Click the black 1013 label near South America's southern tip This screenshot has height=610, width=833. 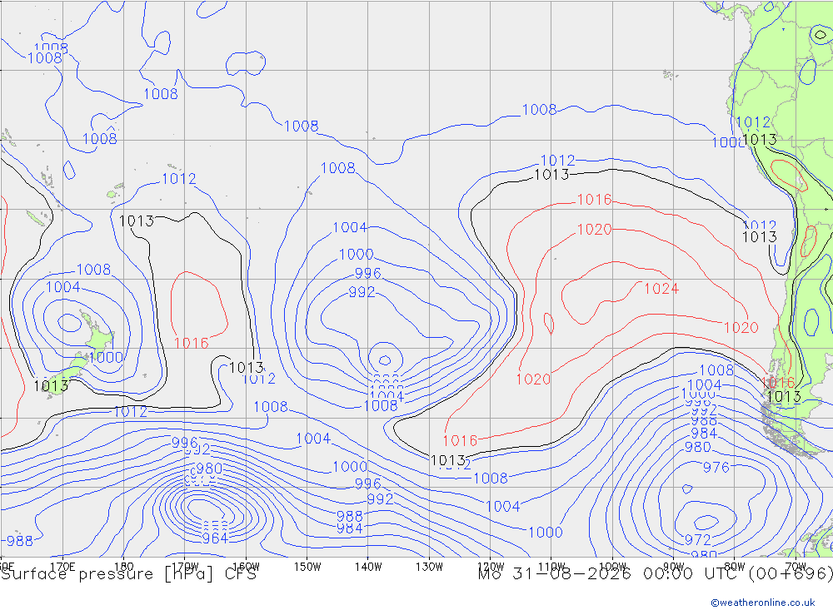[784, 397]
